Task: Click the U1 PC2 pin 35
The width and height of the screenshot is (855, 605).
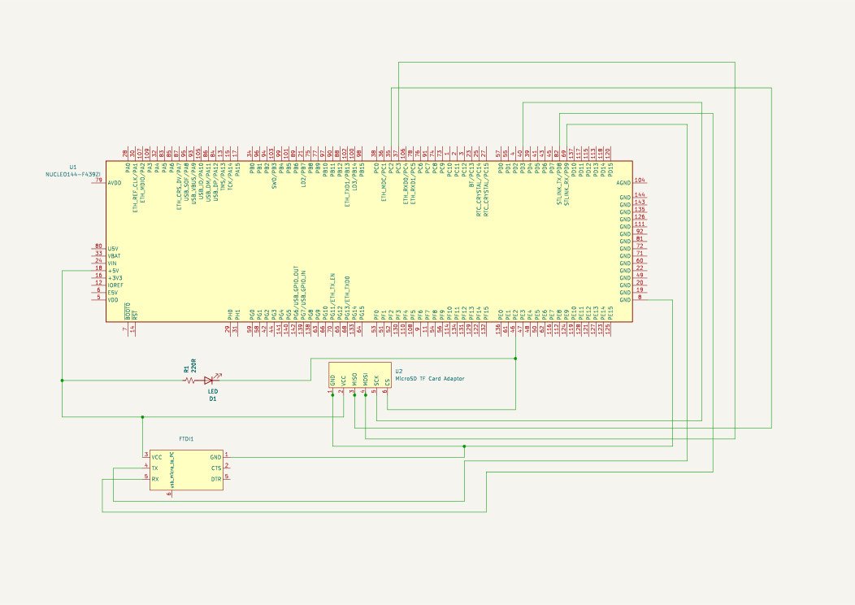Action: pyautogui.click(x=391, y=154)
